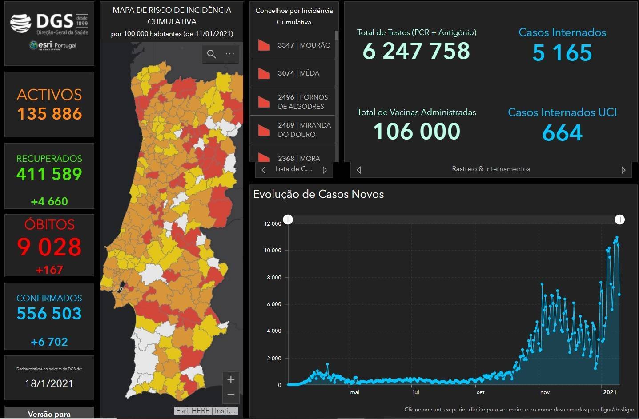Click the Versão para button
Screen dimensions: 639x419
pyautogui.click(x=49, y=414)
